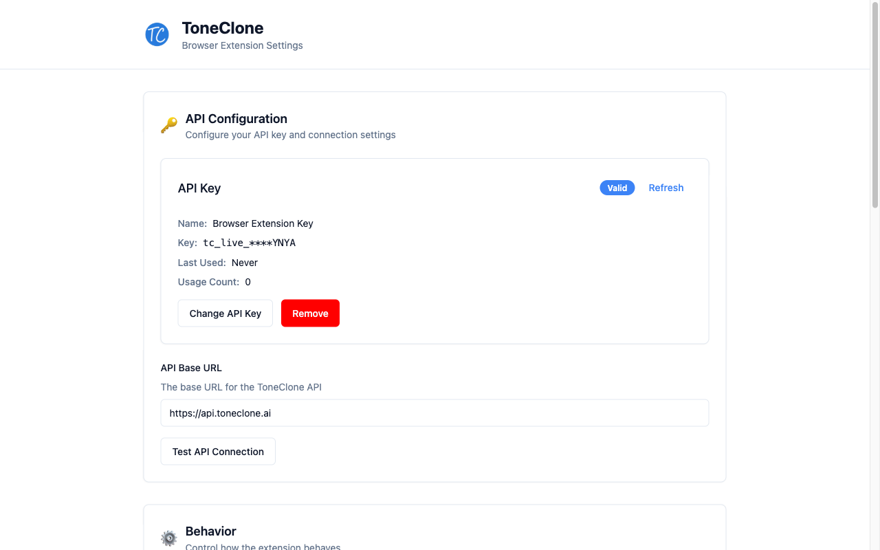Click the Last Used Never text
The height and width of the screenshot is (550, 880).
(244, 263)
